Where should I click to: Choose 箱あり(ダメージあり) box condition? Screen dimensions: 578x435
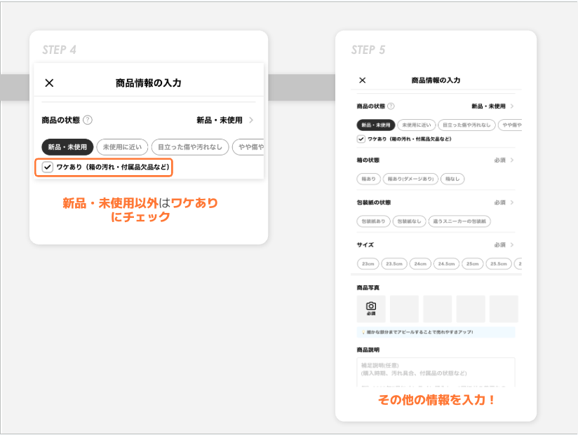pyautogui.click(x=411, y=179)
